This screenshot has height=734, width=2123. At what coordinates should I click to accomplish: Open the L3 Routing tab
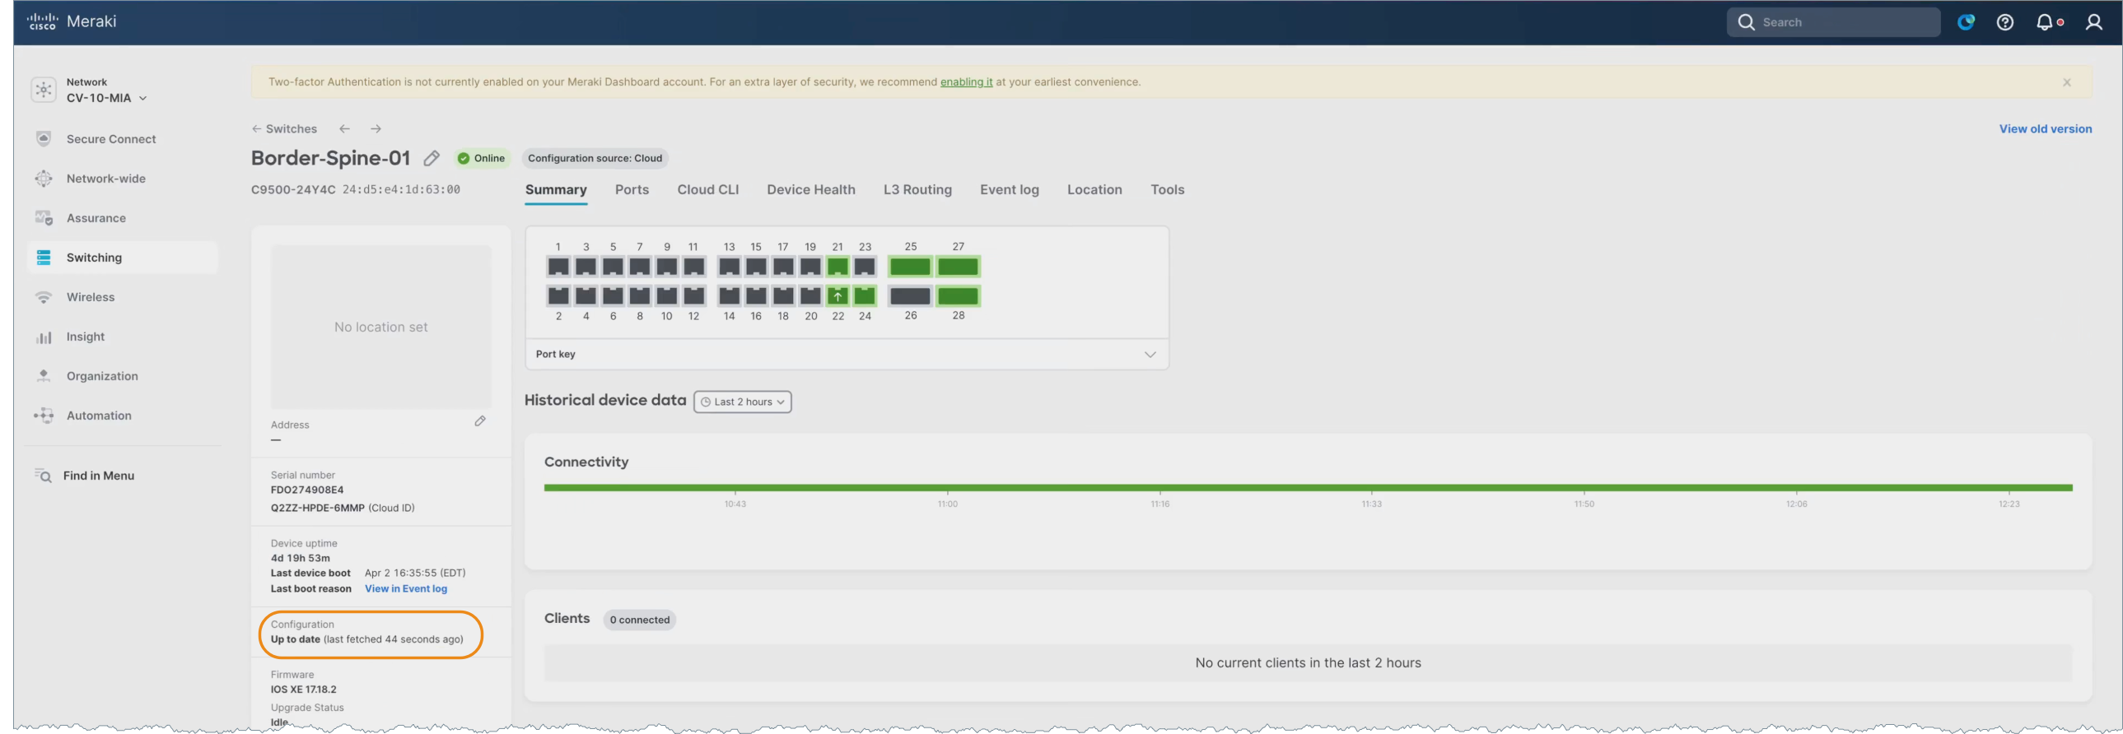click(917, 190)
